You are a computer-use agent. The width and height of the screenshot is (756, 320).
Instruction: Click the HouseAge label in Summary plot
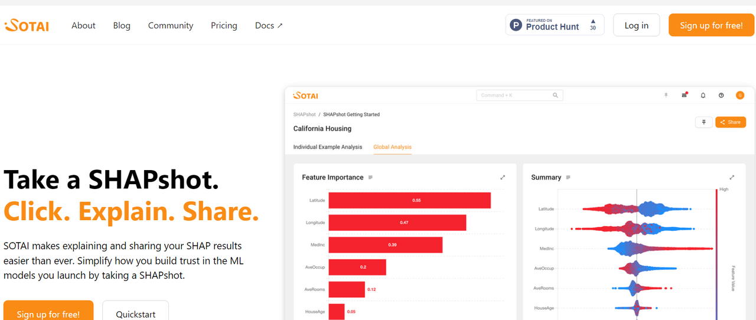pyautogui.click(x=544, y=308)
